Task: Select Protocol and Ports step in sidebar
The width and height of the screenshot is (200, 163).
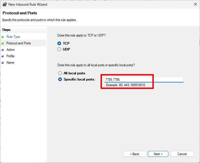Action: [x=18, y=43]
